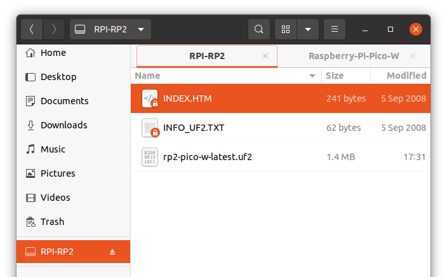Click the 17:31 modified time
The height and width of the screenshot is (277, 447).
coord(415,157)
